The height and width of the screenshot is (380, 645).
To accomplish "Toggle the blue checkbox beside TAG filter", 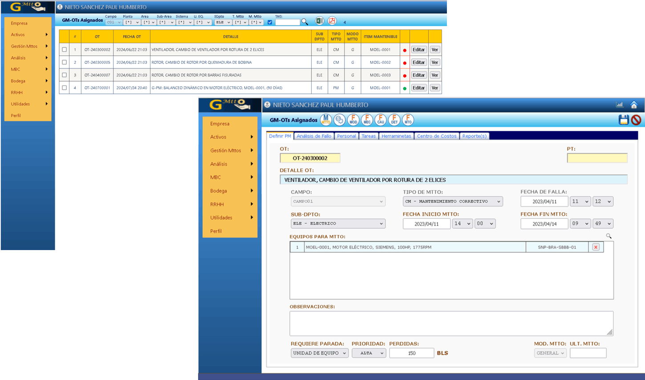I will [x=270, y=22].
